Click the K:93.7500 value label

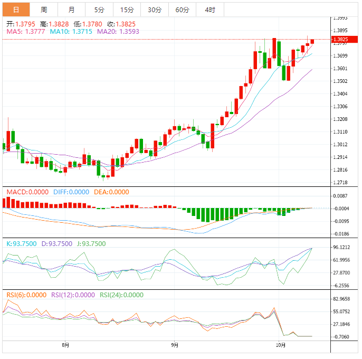pyautogui.click(x=22, y=244)
